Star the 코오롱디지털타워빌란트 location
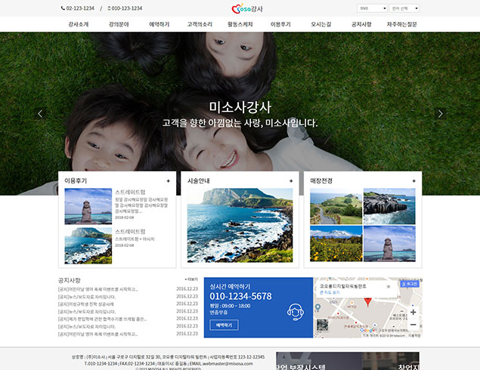Viewport: 480px width, 370px height. click(x=389, y=286)
